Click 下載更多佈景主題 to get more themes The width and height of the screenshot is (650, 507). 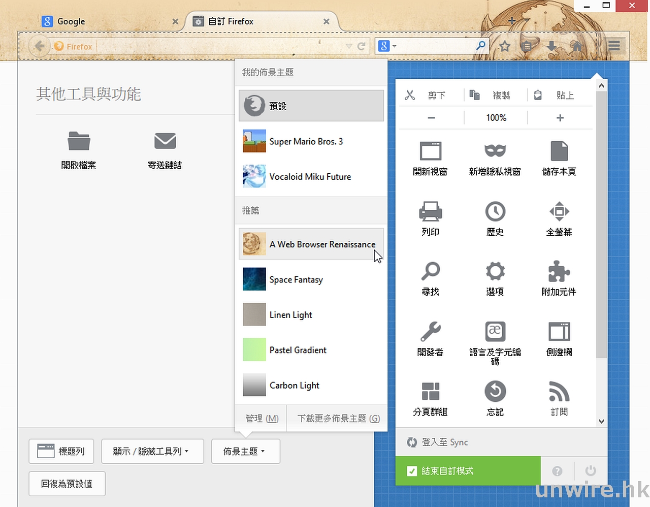pyautogui.click(x=338, y=418)
